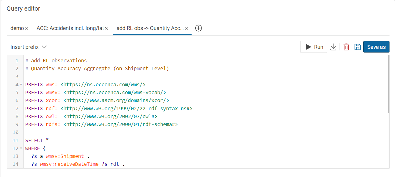Click line number 10 in the gutter
The width and height of the screenshot is (395, 177).
pos(15,132)
